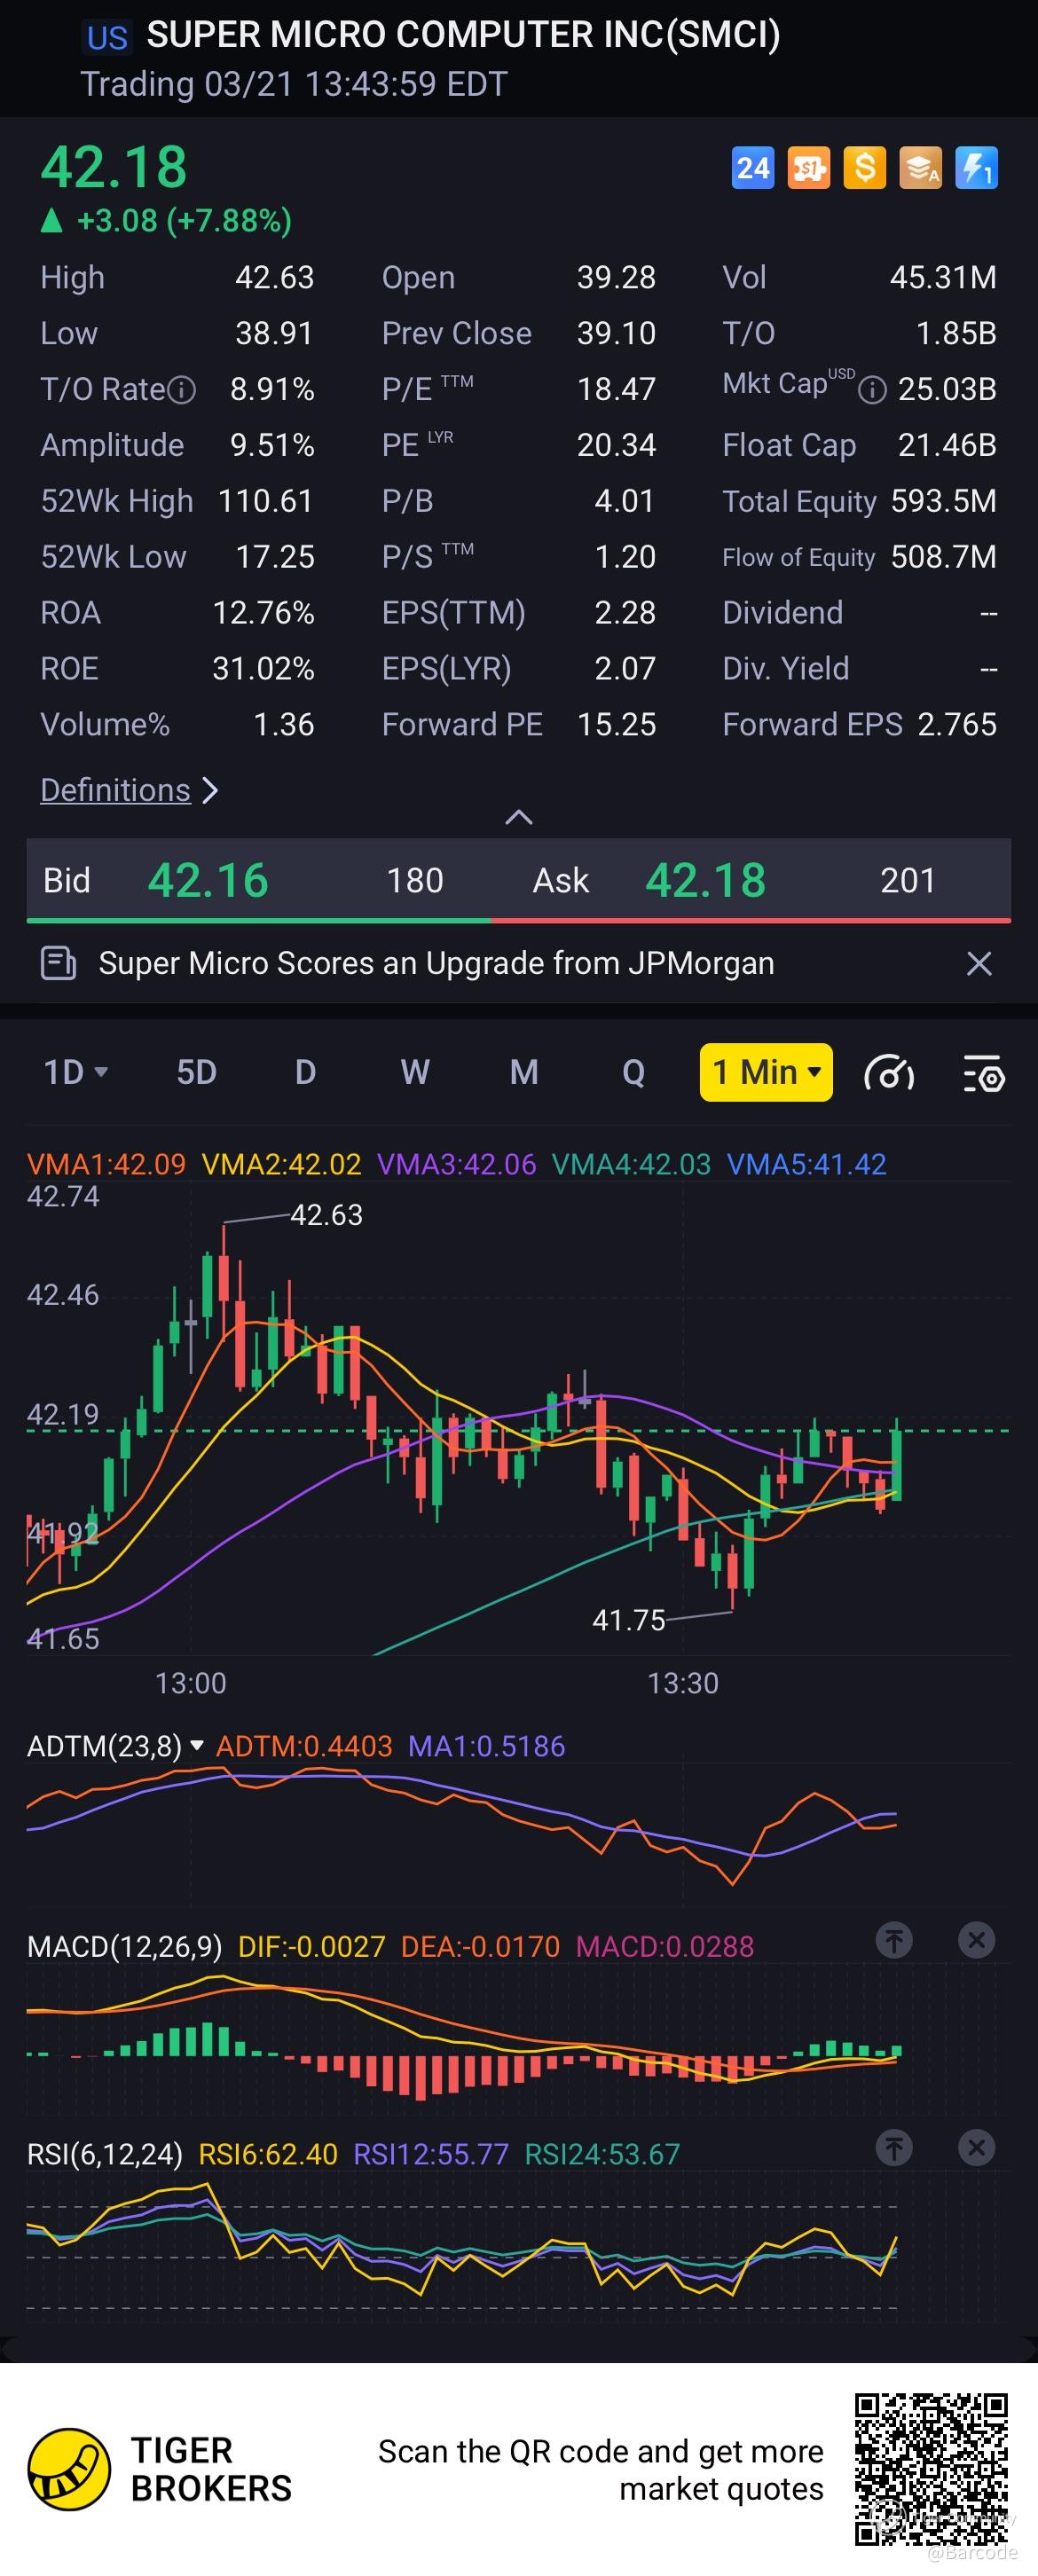Tap the DIF:-0.0027 MACD readout
This screenshot has height=2576, width=1038.
(311, 1946)
